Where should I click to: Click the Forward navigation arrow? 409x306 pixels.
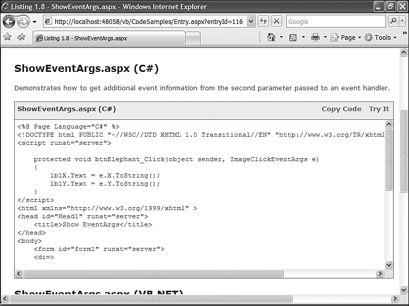tap(22, 21)
